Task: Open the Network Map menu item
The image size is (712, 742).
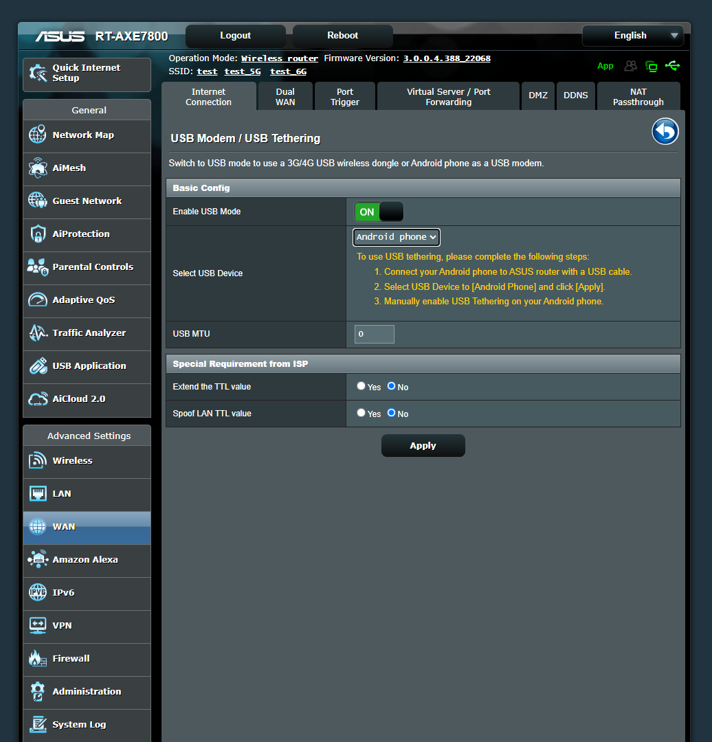Action: pos(87,136)
